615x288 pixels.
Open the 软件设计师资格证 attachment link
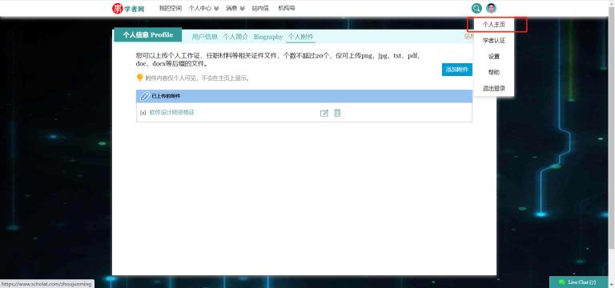click(172, 113)
